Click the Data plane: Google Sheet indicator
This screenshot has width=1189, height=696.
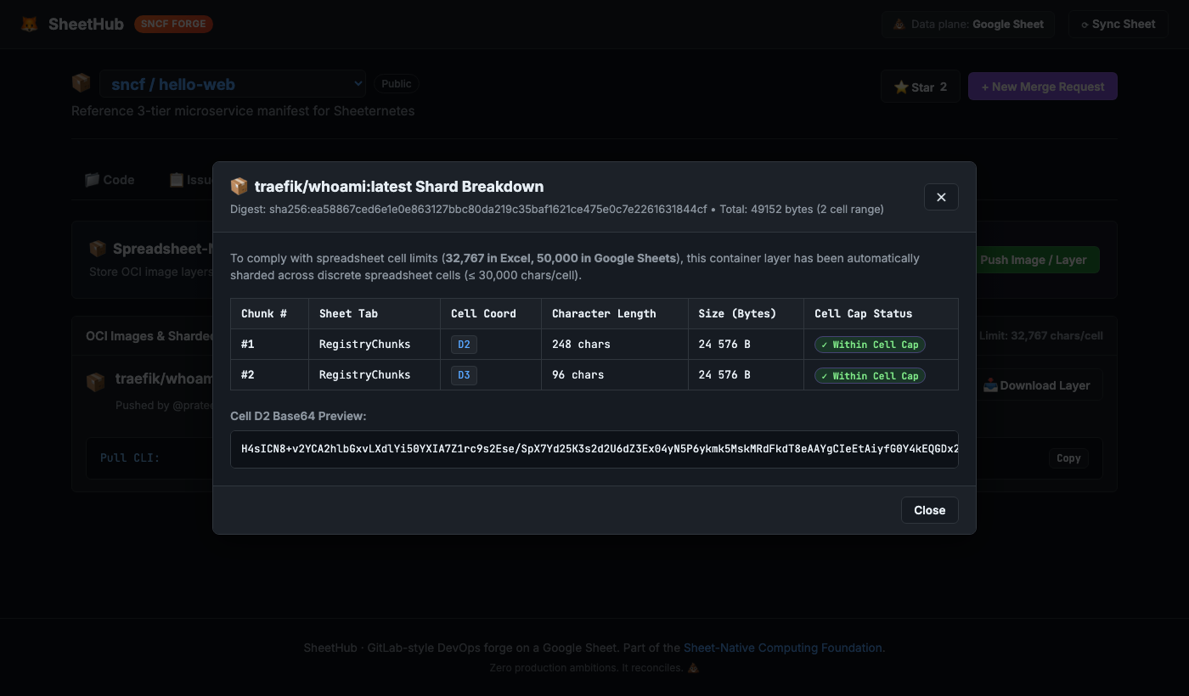(968, 24)
